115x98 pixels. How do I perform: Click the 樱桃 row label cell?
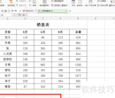8,70
